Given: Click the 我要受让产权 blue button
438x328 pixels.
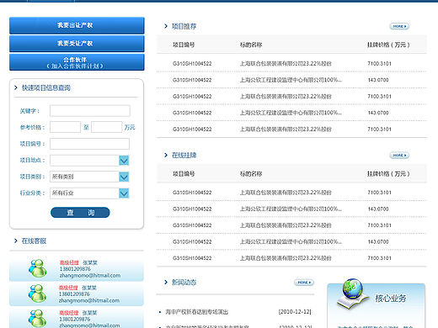Looking at the screenshot, I should click(77, 44).
